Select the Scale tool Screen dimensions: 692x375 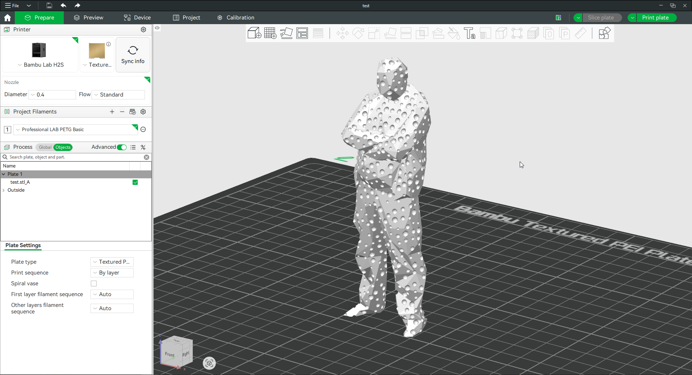pyautogui.click(x=374, y=33)
